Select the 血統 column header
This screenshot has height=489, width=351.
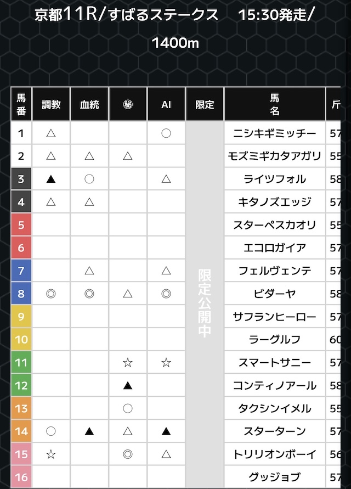(89, 104)
